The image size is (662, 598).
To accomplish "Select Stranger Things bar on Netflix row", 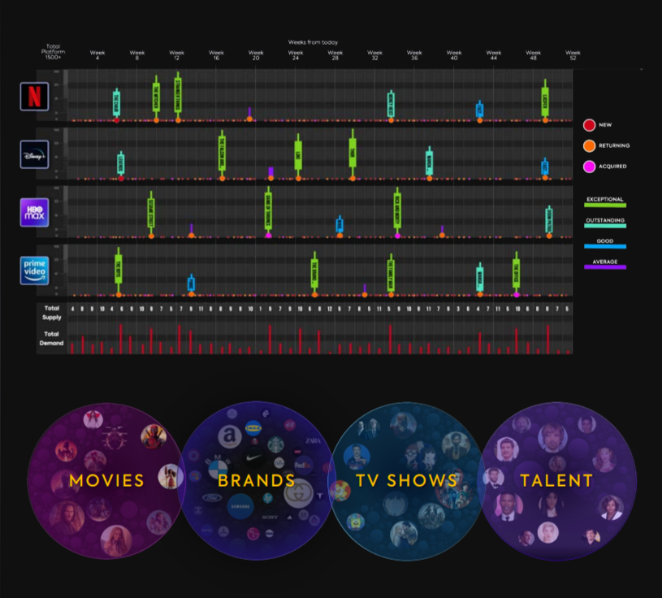I will [178, 95].
